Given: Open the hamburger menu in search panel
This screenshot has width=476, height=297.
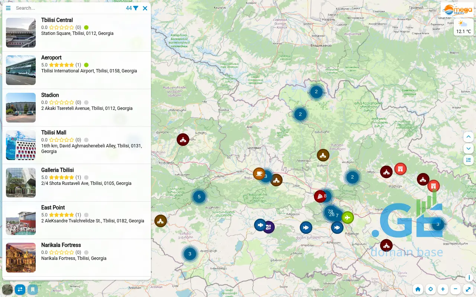Looking at the screenshot, I should click(x=8, y=8).
